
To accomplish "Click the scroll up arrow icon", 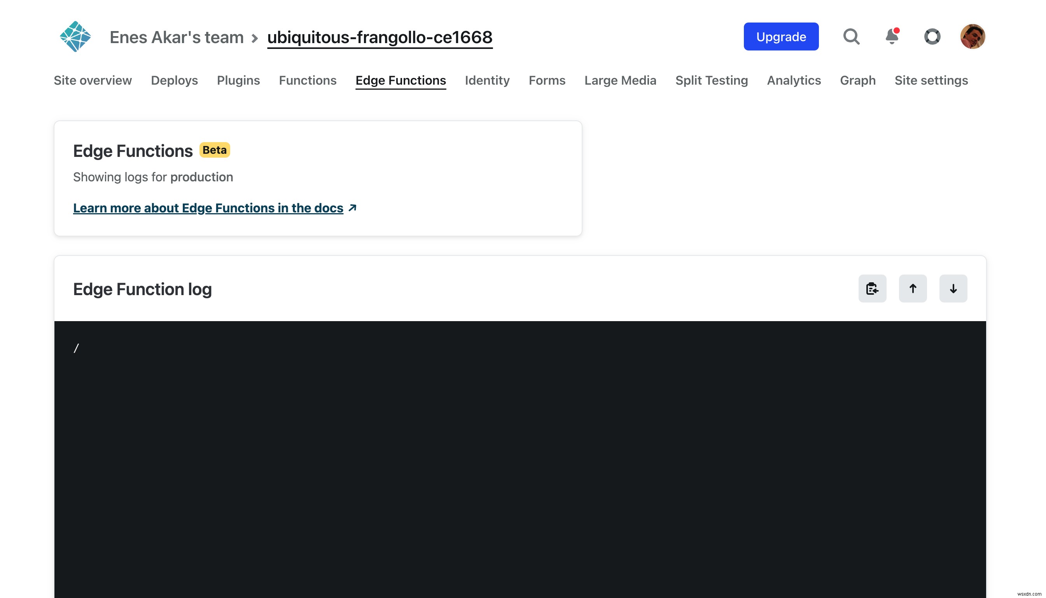I will [x=912, y=288].
